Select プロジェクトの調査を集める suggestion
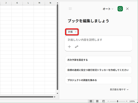 pos(98,80)
